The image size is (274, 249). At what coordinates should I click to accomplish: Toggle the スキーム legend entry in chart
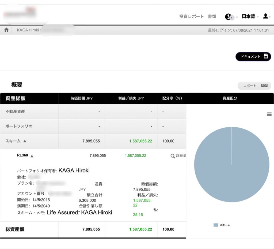(x=222, y=225)
